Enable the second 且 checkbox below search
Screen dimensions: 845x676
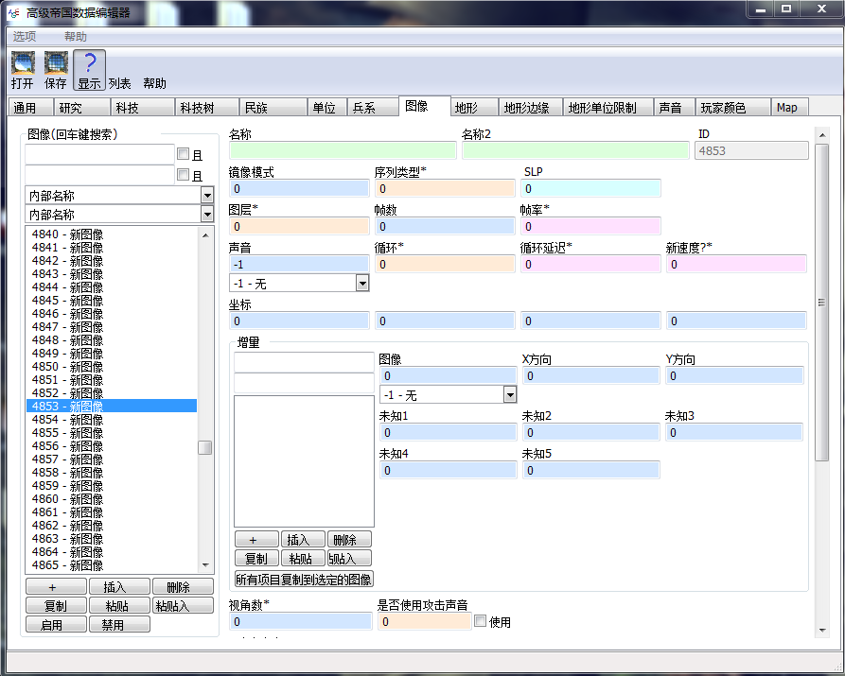click(184, 175)
